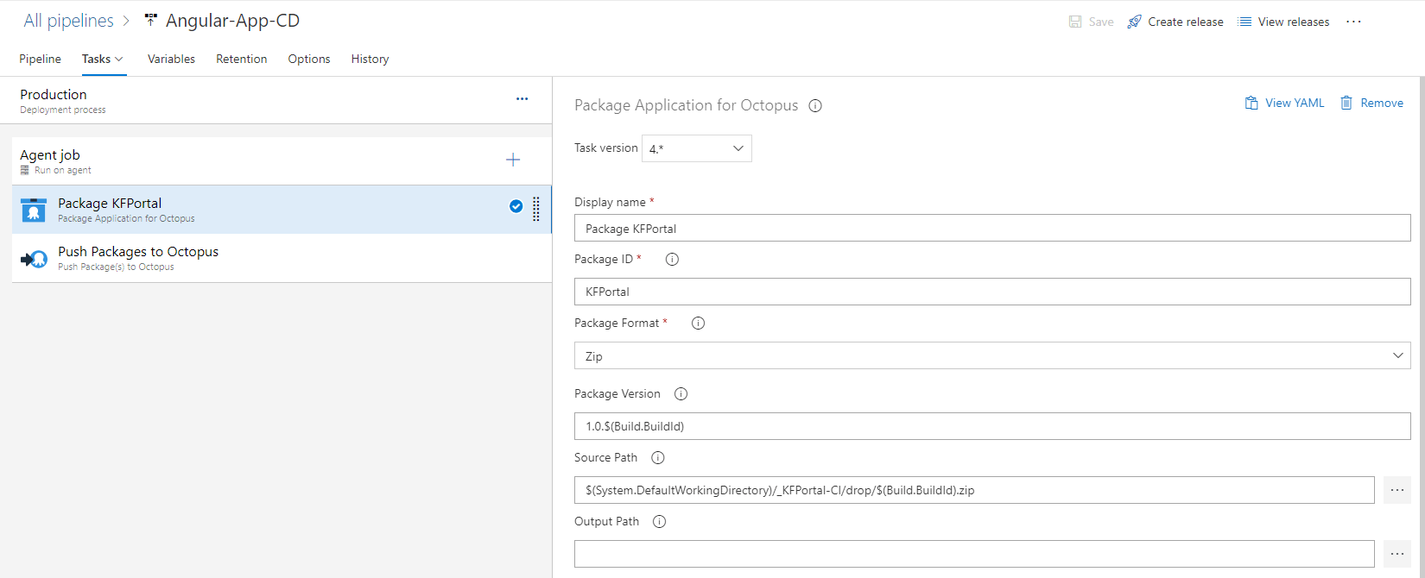Click the Package Version input field
Screen dimensions: 1425x578
tap(992, 426)
